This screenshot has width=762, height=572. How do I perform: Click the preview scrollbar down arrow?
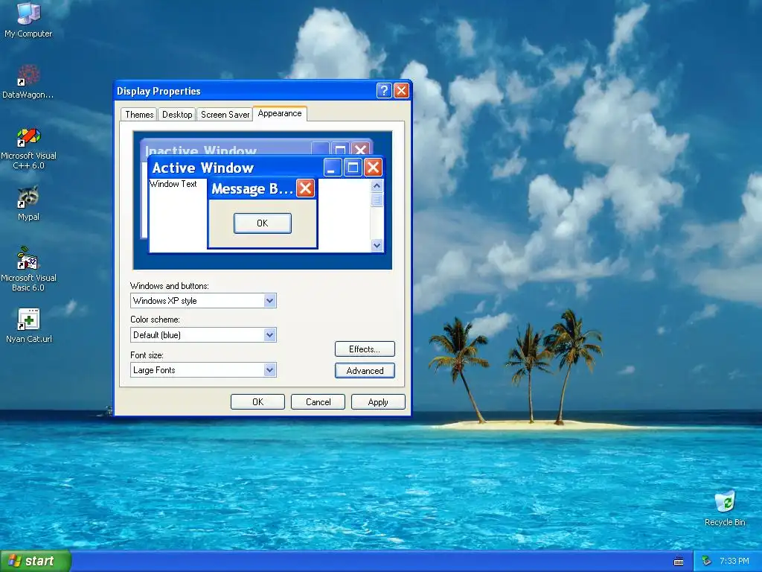pyautogui.click(x=377, y=245)
